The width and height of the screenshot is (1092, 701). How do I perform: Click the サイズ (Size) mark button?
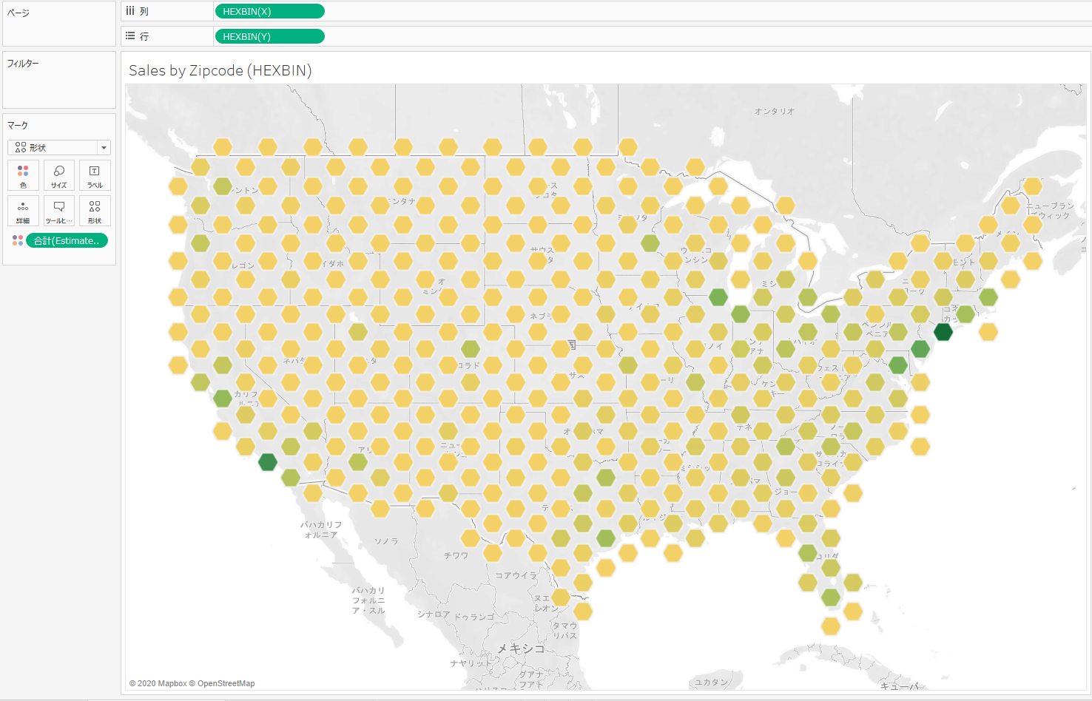59,175
